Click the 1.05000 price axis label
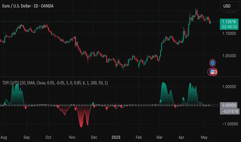Viewport: 241px width, 142px height. (229, 56)
